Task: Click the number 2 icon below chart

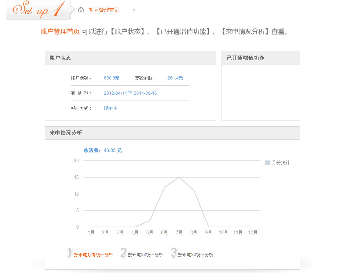Action: [123, 253]
